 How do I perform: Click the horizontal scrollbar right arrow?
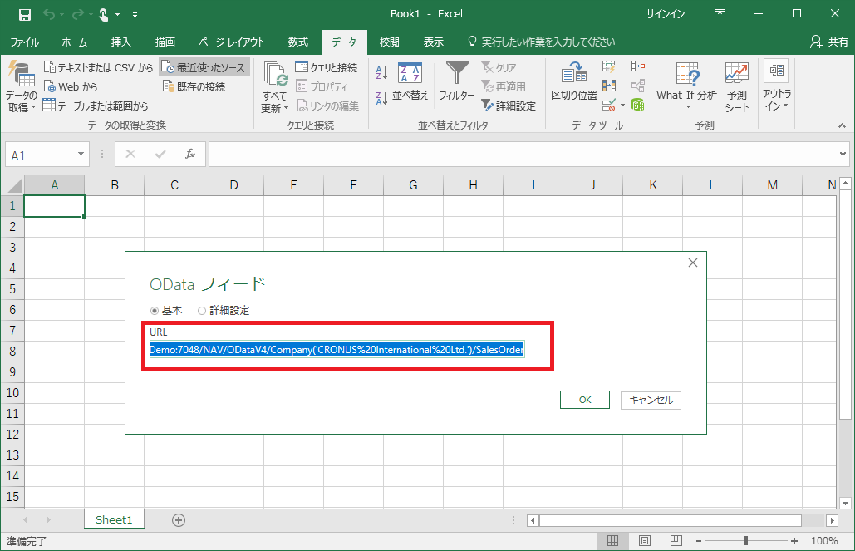832,520
